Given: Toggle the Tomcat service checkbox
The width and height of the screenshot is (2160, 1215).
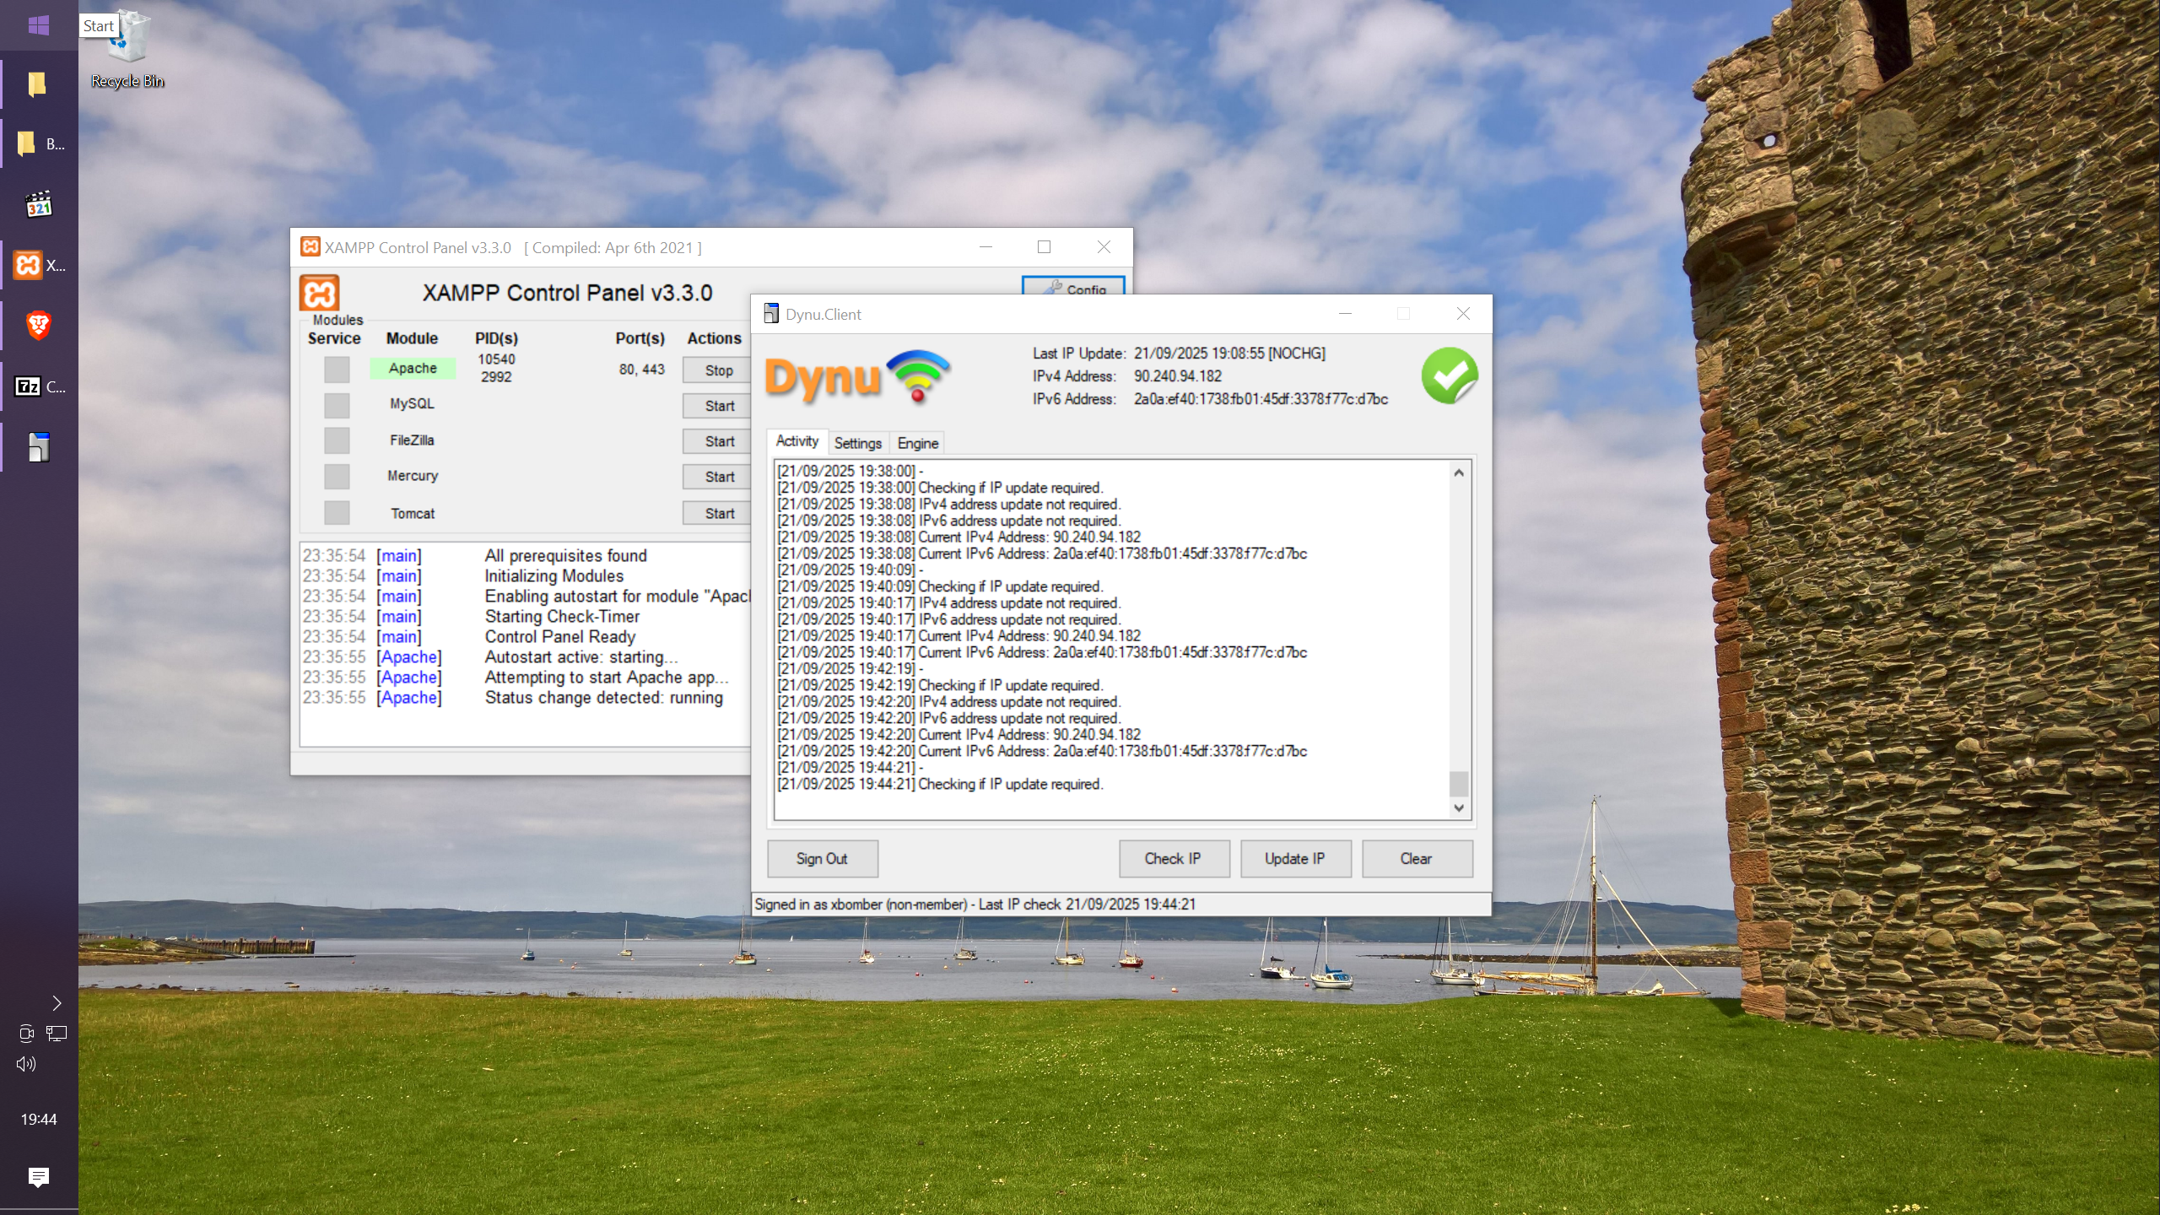Looking at the screenshot, I should tap(337, 512).
